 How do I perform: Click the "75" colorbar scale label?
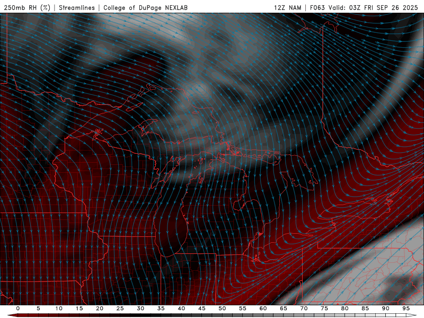tap(324, 308)
